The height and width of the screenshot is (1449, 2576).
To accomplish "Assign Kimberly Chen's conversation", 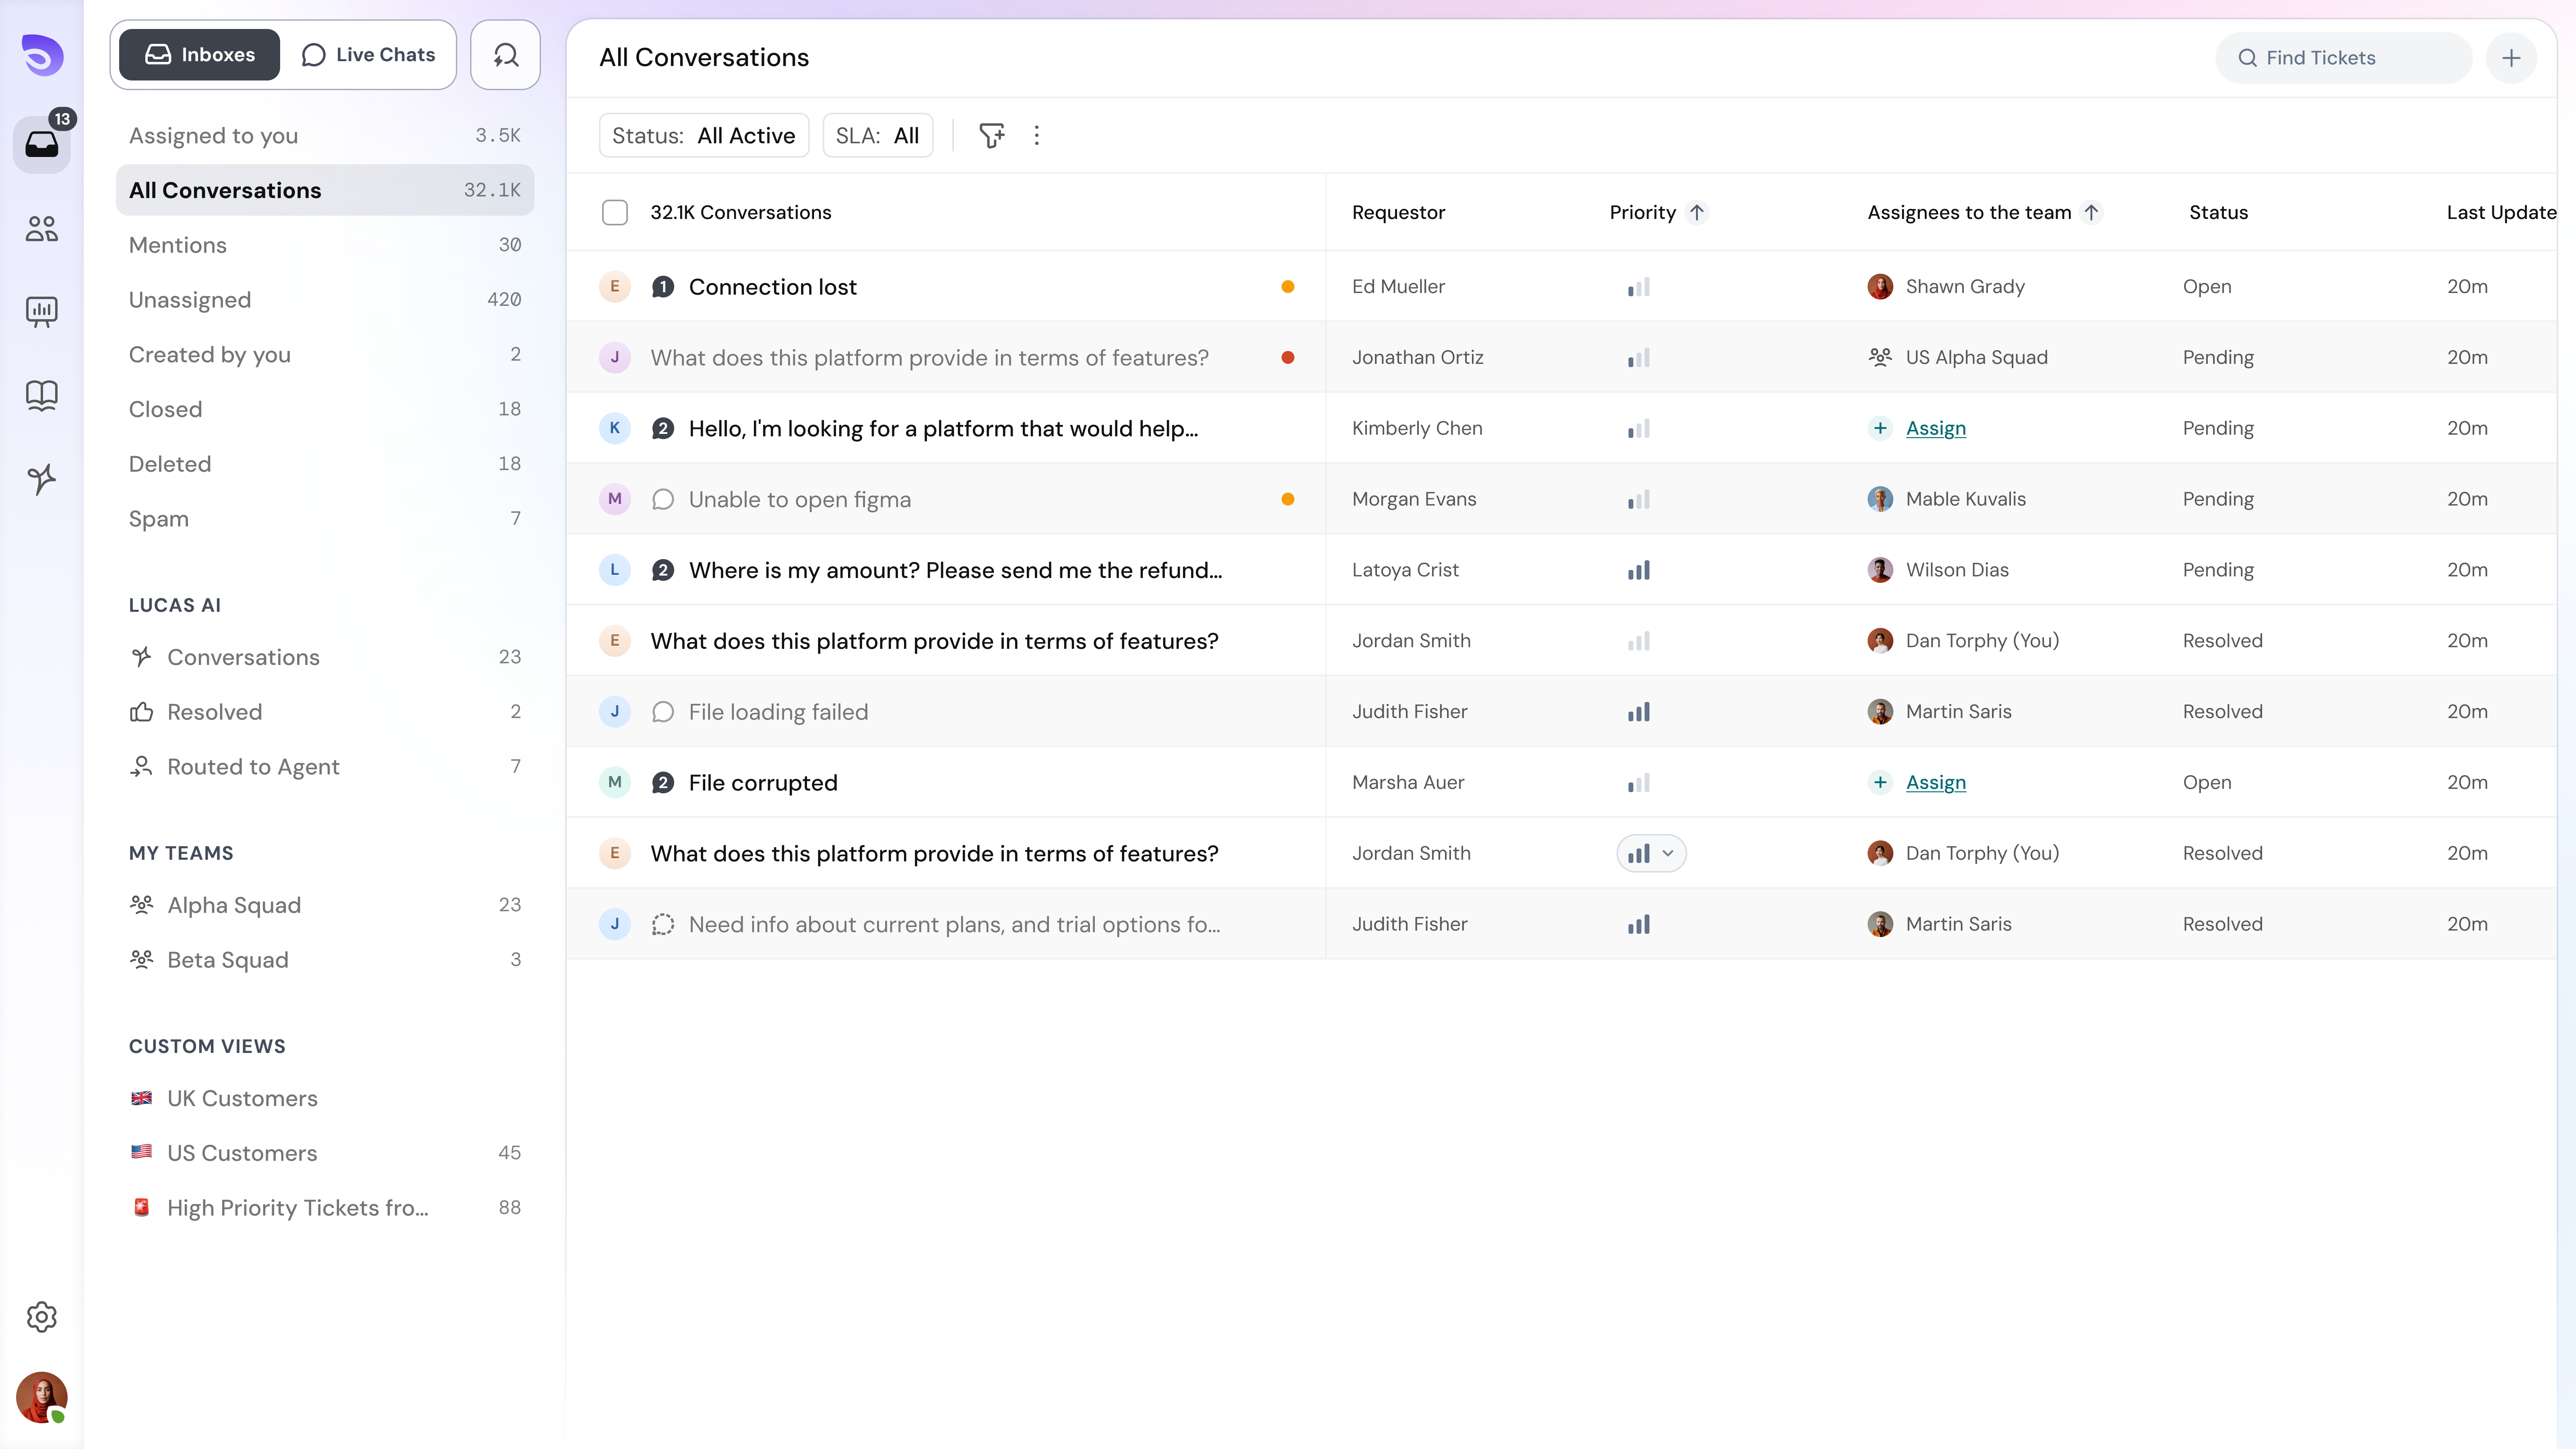I will [x=1934, y=428].
